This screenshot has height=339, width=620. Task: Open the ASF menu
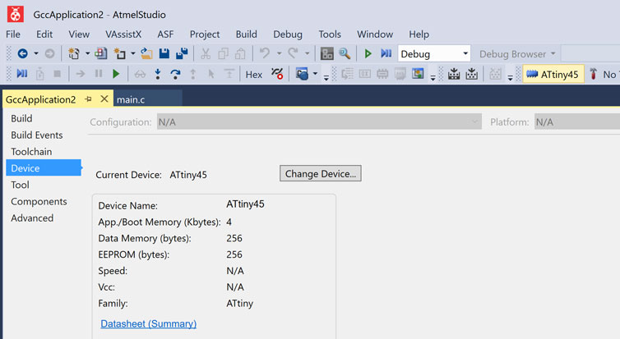coord(165,34)
